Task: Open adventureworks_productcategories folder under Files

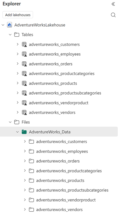Action: (69, 171)
